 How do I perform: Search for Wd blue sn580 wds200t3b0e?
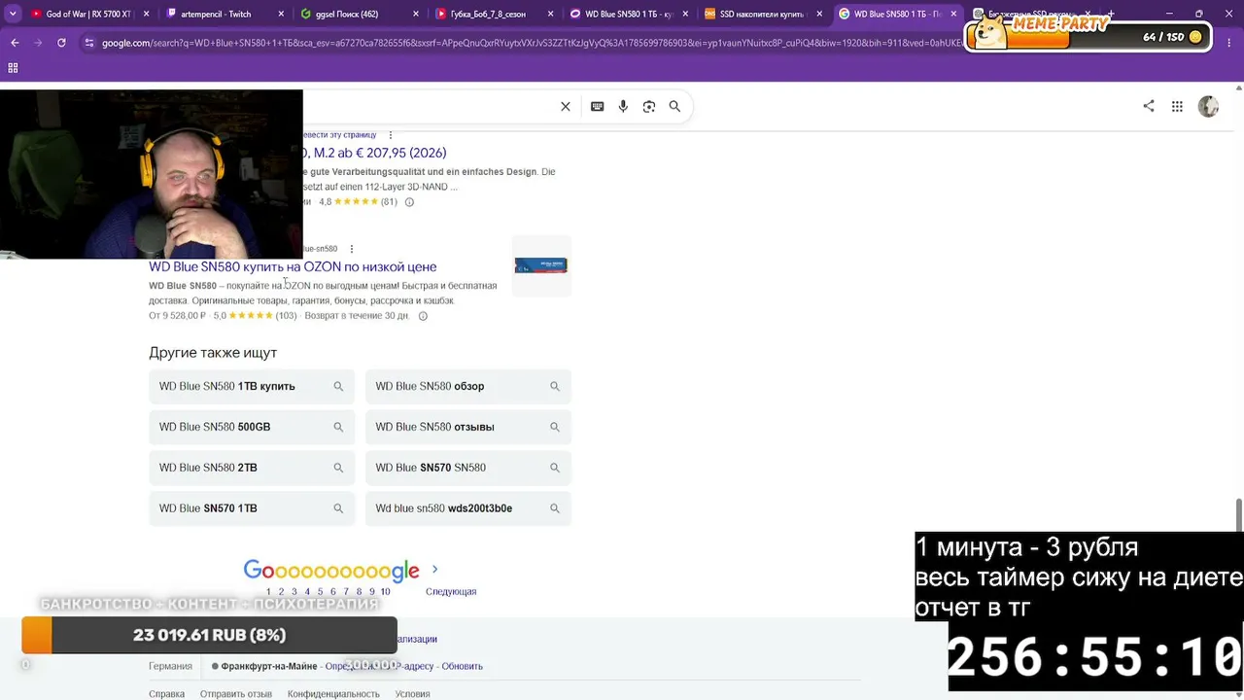468,508
